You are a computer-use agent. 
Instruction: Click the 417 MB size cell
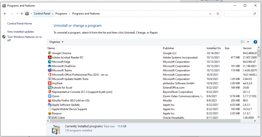click(x=235, y=57)
